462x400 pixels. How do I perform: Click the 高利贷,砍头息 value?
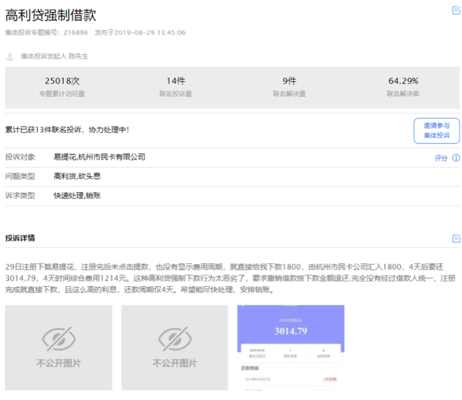click(x=77, y=176)
